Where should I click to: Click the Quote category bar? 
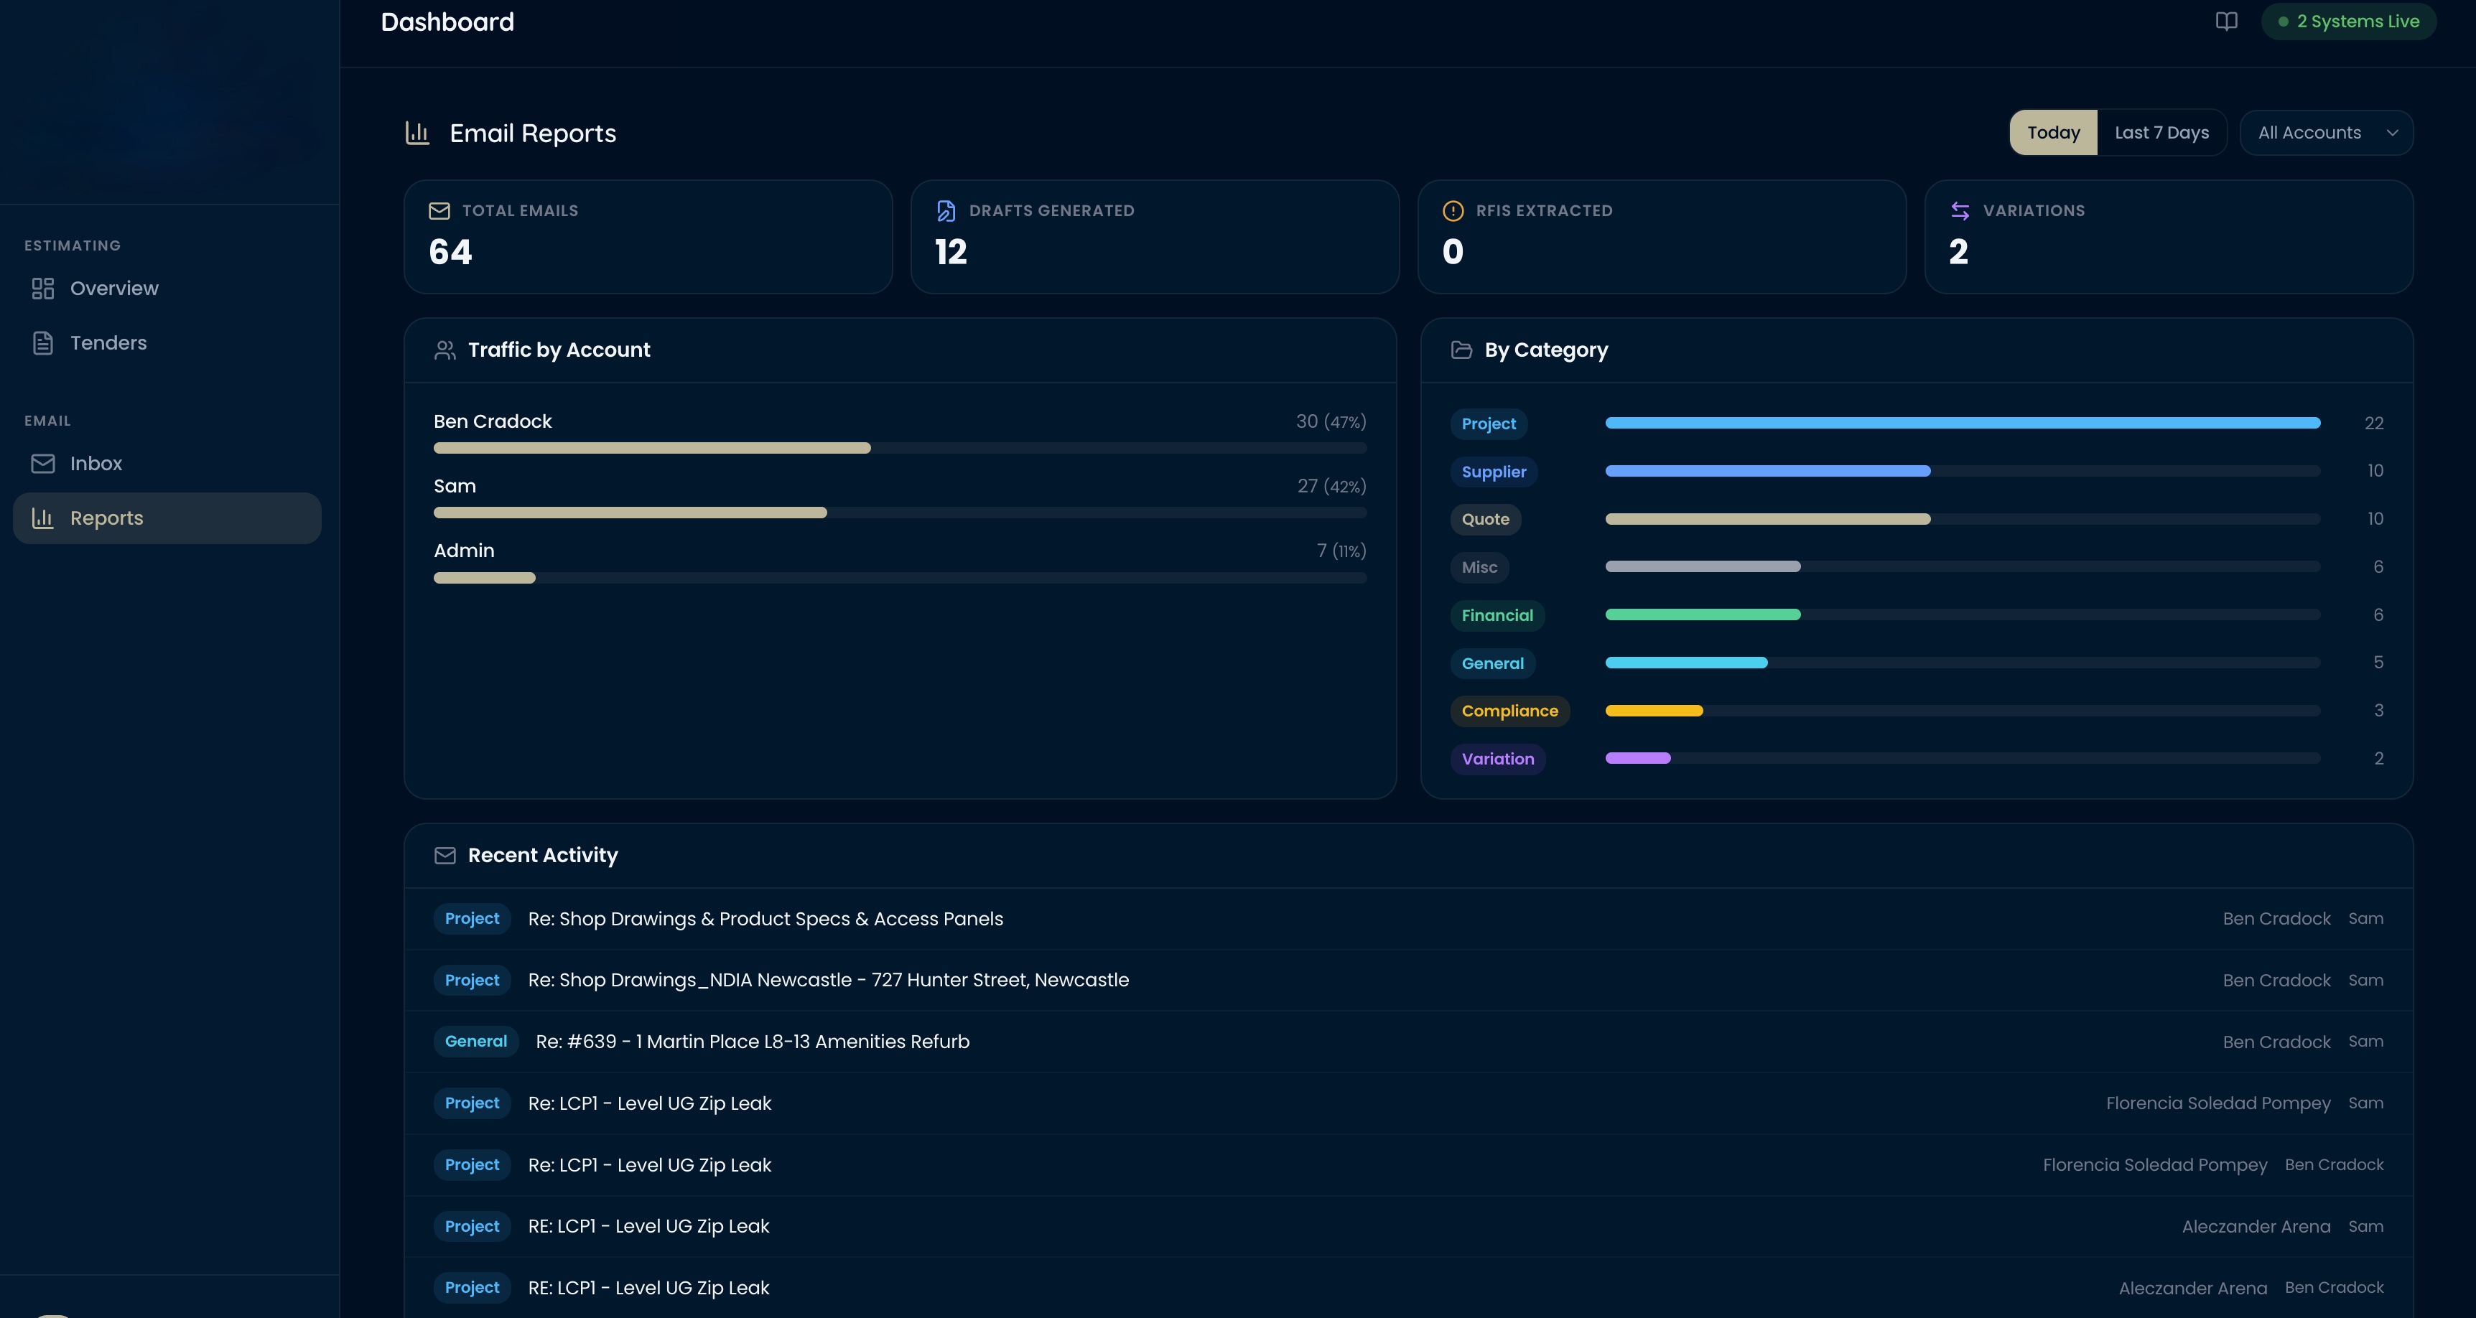pos(1963,519)
